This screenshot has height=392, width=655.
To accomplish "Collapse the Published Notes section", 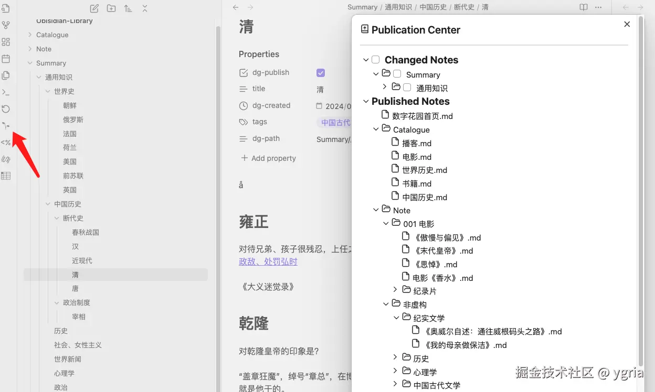I will tap(366, 101).
